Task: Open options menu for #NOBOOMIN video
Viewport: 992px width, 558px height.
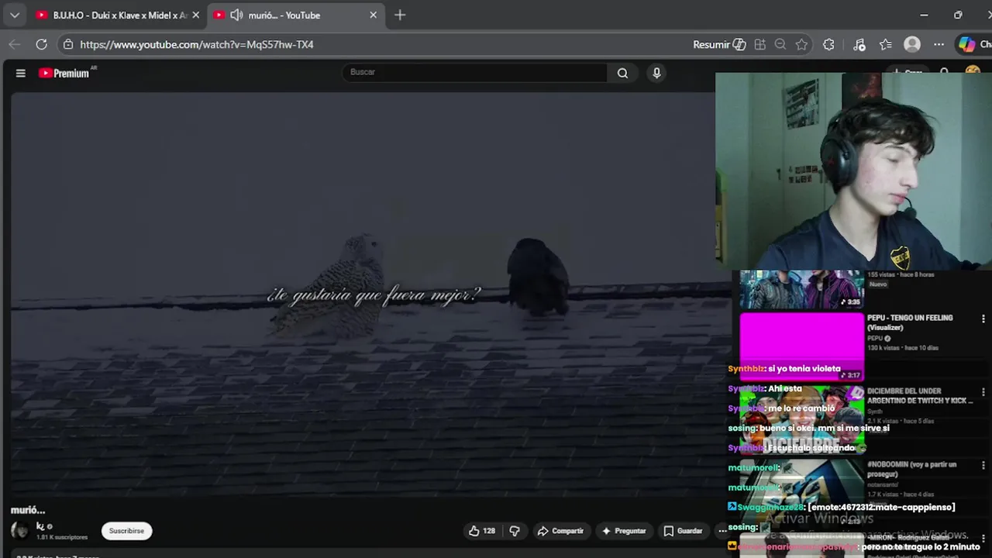Action: (x=983, y=466)
